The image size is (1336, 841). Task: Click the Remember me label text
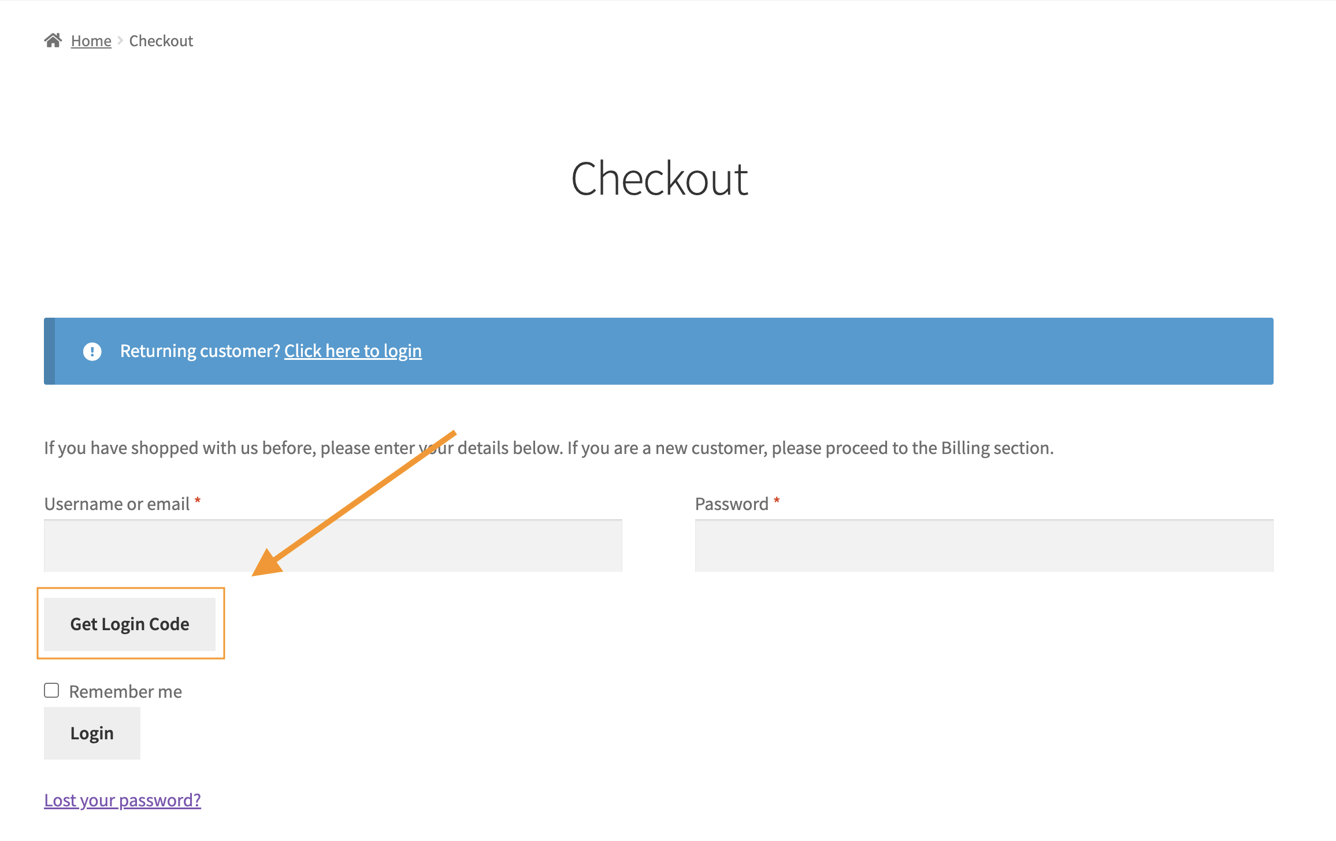click(125, 691)
